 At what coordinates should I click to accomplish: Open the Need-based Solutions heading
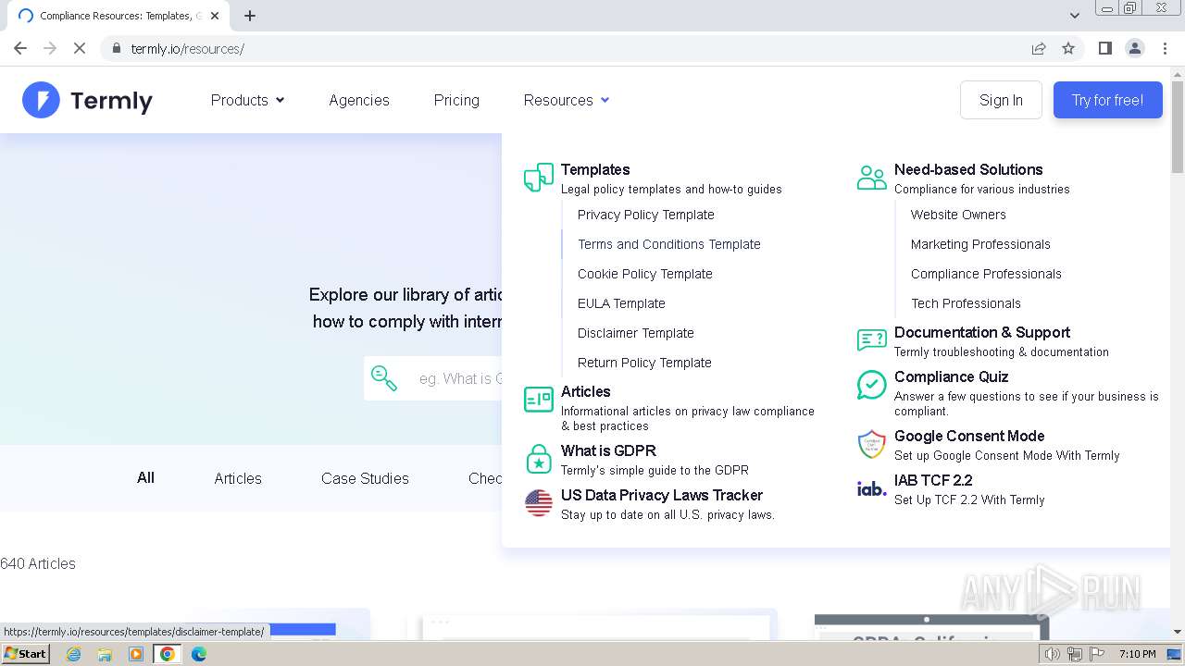tap(968, 169)
